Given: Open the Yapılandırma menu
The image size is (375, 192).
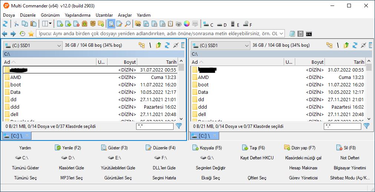Looking at the screenshot, I should [78, 15].
